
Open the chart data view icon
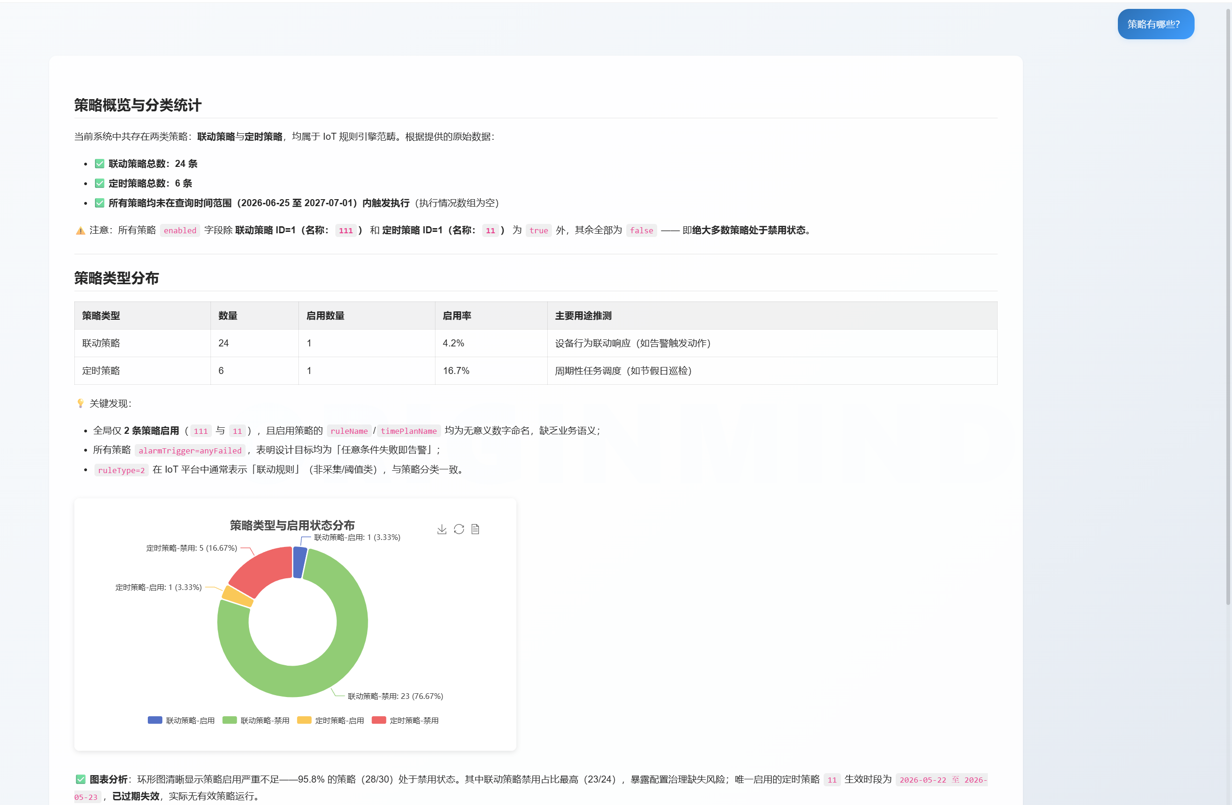click(475, 529)
